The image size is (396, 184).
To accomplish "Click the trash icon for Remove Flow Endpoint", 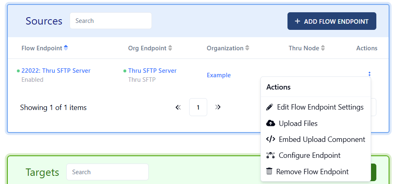I will [x=269, y=171].
